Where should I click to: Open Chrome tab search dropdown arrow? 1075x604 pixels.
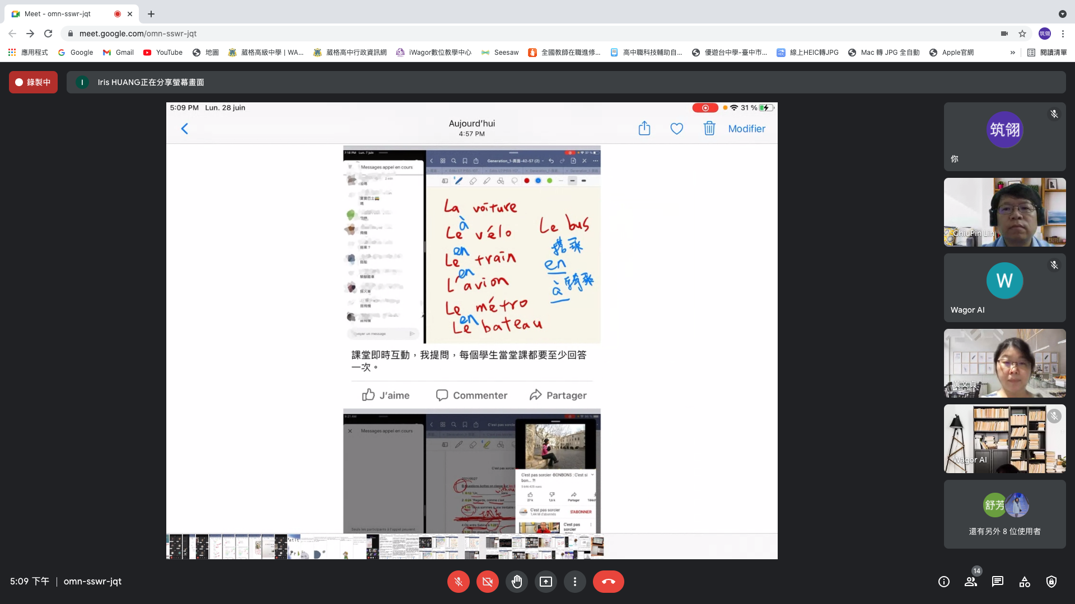tap(1062, 14)
